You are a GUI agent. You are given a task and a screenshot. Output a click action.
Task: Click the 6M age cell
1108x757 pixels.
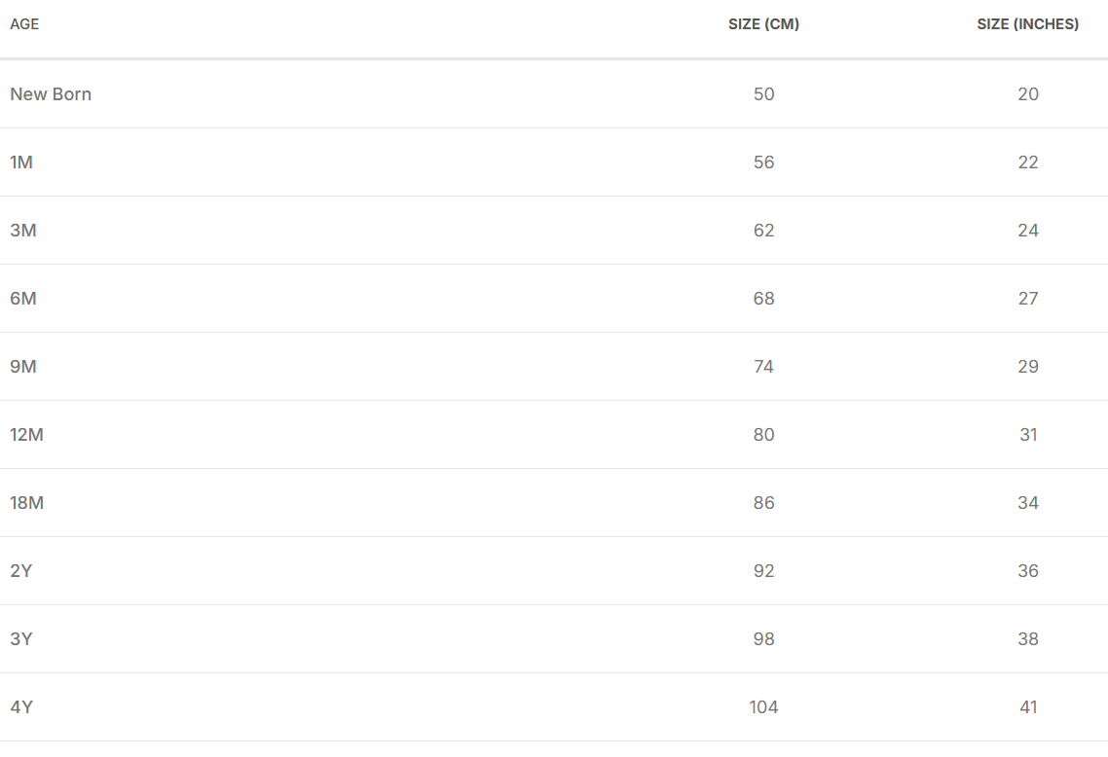pyautogui.click(x=23, y=299)
